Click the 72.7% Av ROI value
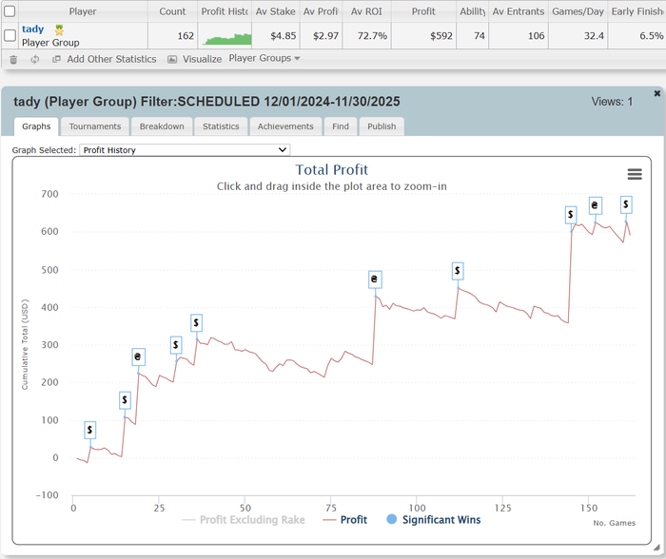The height and width of the screenshot is (559, 666). click(x=372, y=36)
